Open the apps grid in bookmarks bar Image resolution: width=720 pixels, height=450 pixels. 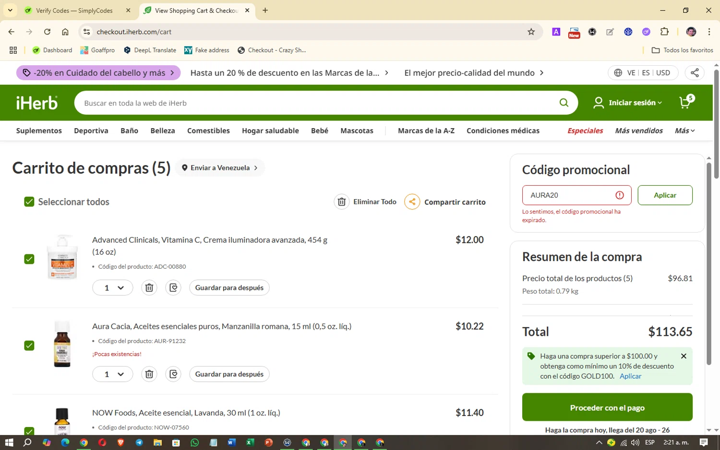click(x=13, y=50)
